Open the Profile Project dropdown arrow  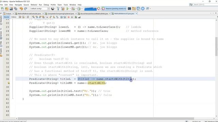[x=82, y=9]
